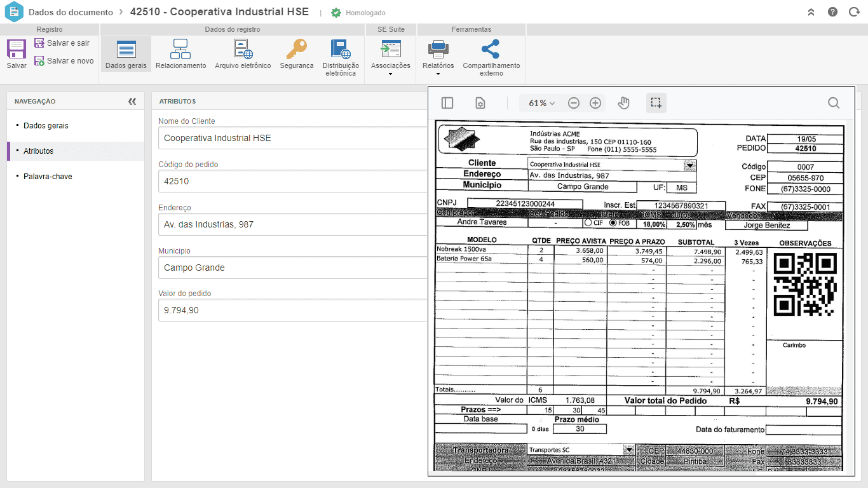This screenshot has width=868, height=488.
Task: Click the refresh icon in header
Action: click(853, 12)
